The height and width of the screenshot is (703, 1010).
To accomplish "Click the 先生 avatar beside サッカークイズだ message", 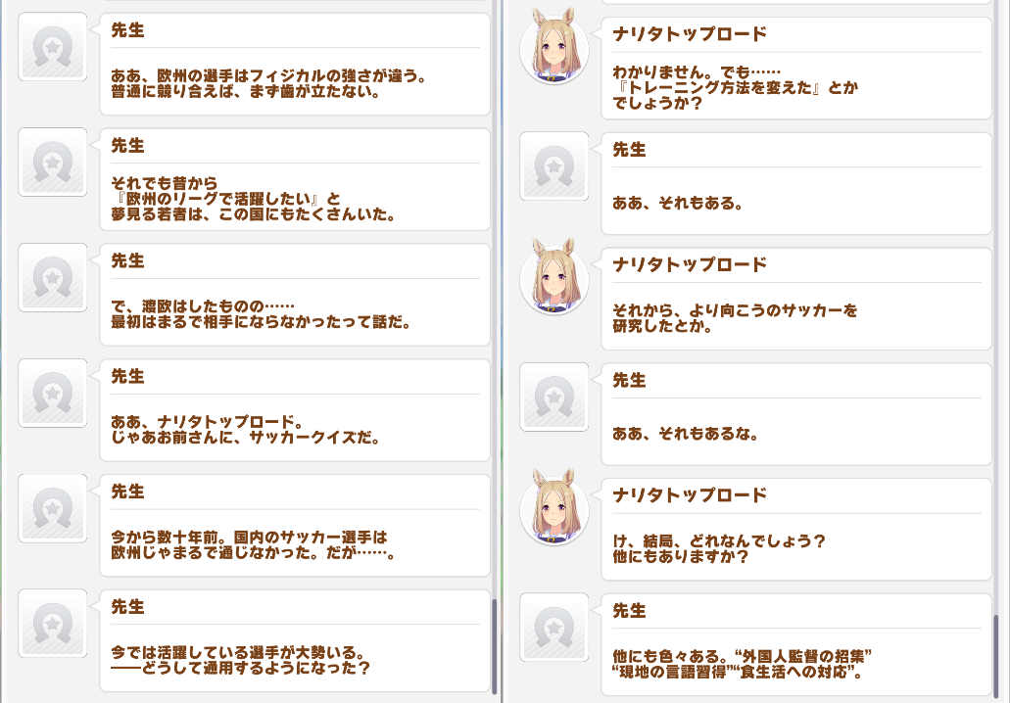I will click(x=53, y=393).
